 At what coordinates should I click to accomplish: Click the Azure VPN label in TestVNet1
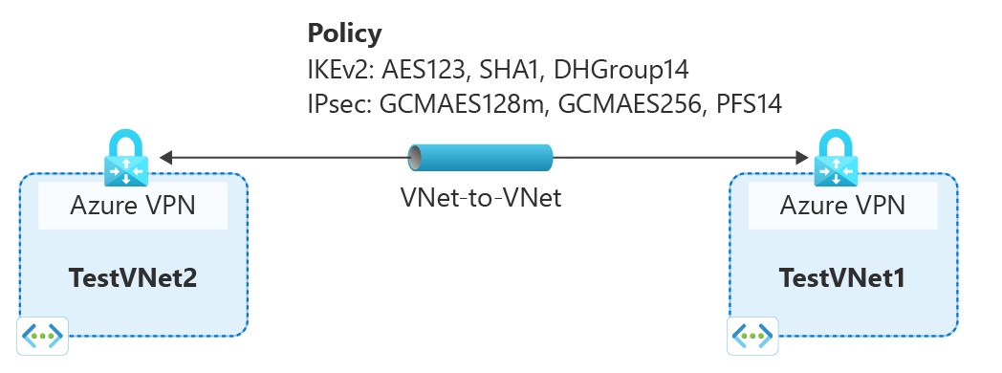tap(843, 206)
